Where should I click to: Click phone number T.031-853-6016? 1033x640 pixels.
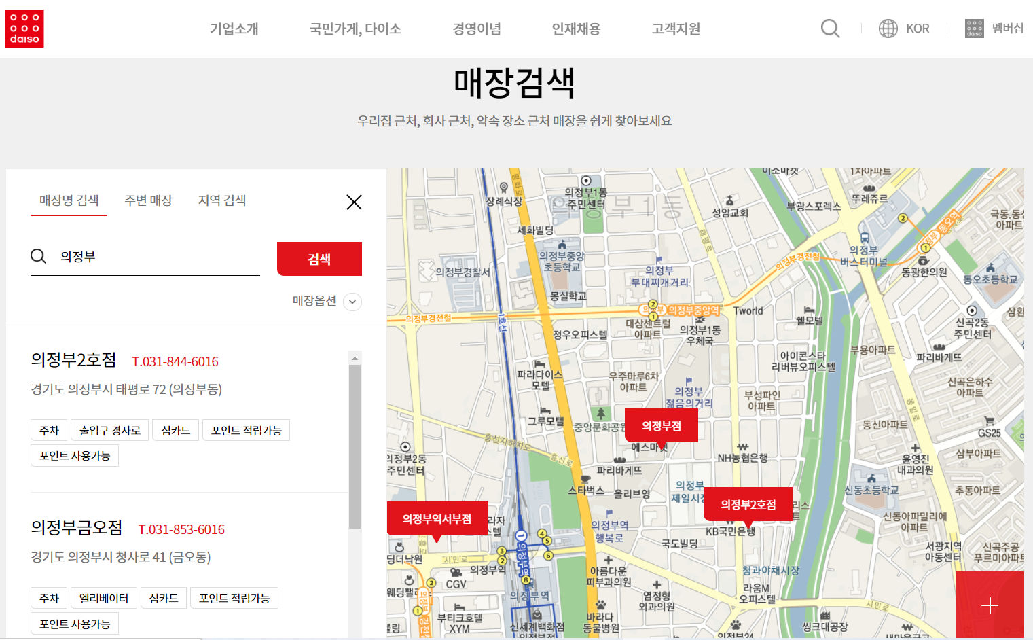(x=181, y=529)
